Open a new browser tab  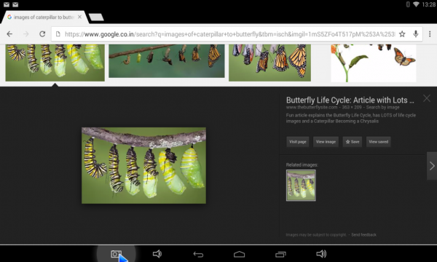[96, 17]
